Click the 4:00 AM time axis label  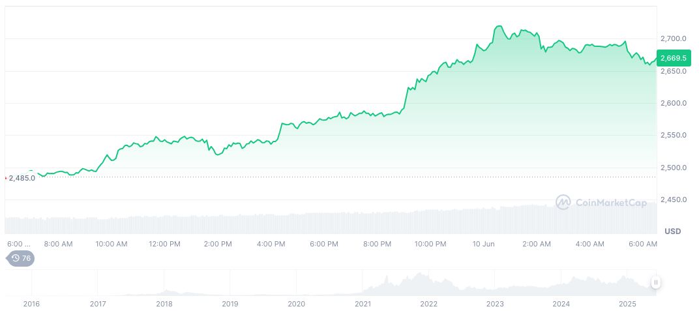[x=589, y=244]
